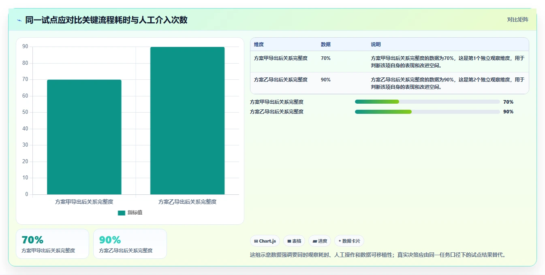Click the 方案甲导出后关系完整度 x-axis label
Image resolution: width=545 pixels, height=275 pixels.
[x=84, y=202]
